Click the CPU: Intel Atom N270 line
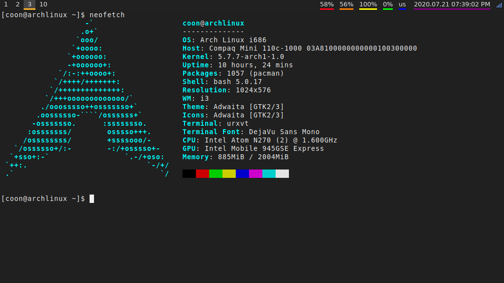Image resolution: width=504 pixels, height=283 pixels. click(x=260, y=140)
